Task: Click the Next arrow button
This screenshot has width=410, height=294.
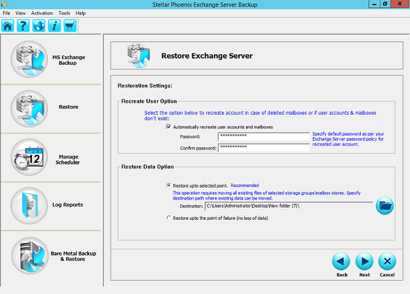Action: pyautogui.click(x=364, y=261)
